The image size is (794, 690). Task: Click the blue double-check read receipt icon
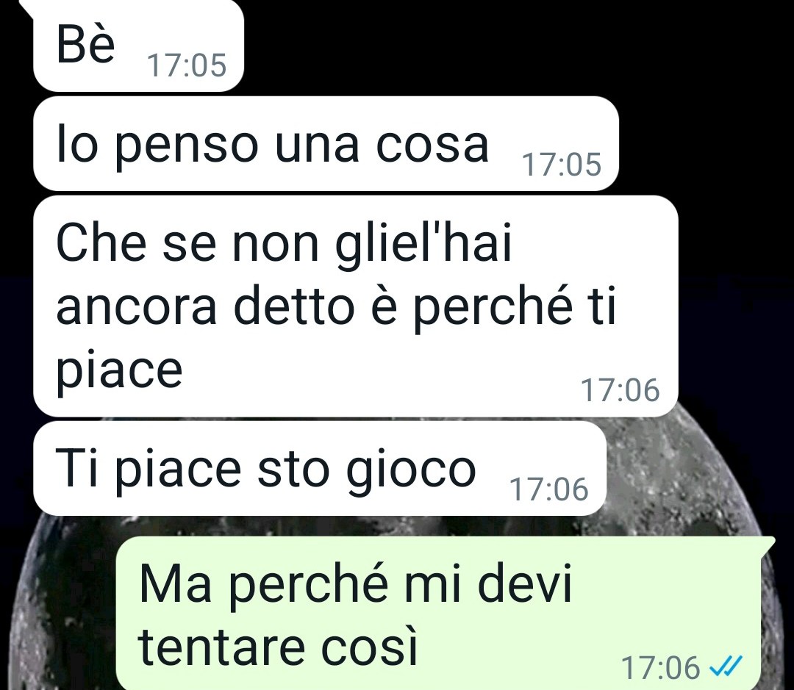coord(726,665)
